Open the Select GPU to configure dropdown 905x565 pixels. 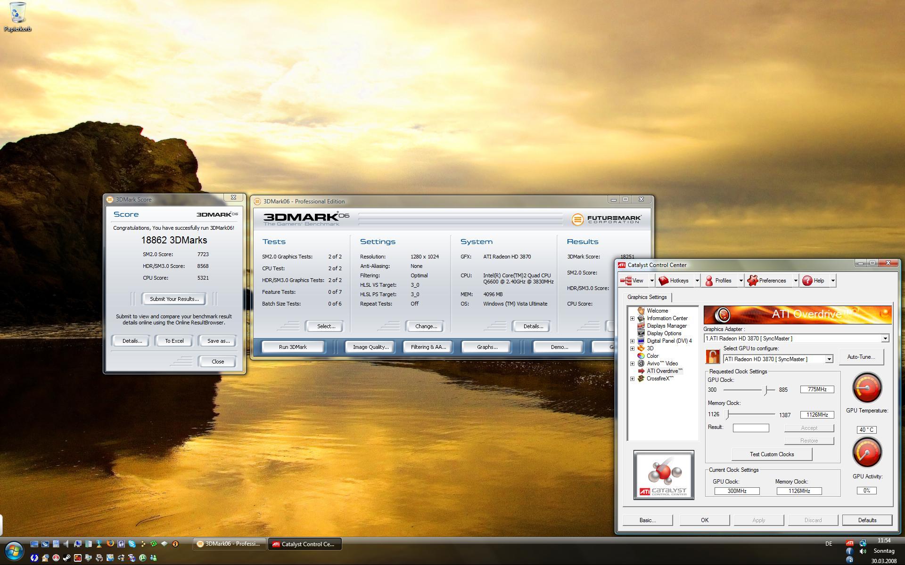pos(829,359)
